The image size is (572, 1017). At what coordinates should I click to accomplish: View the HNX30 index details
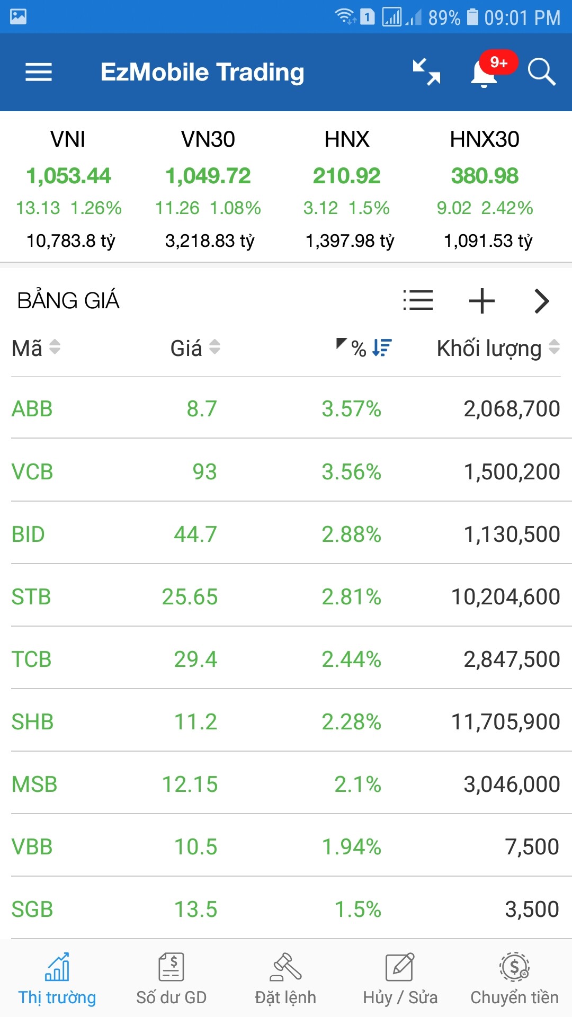coord(485,188)
